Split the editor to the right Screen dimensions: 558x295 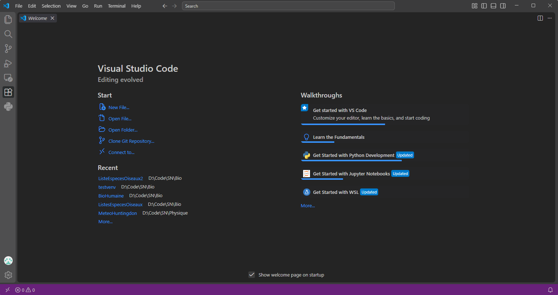[x=540, y=18]
